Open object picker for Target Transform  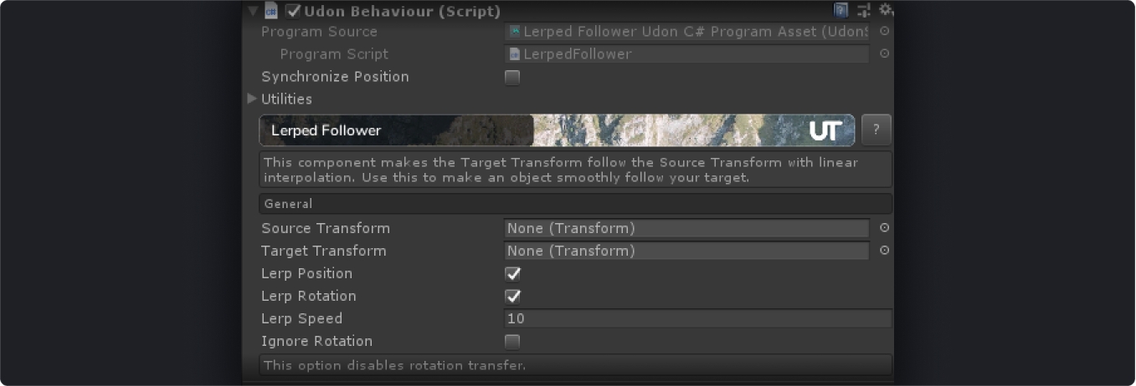tap(885, 251)
